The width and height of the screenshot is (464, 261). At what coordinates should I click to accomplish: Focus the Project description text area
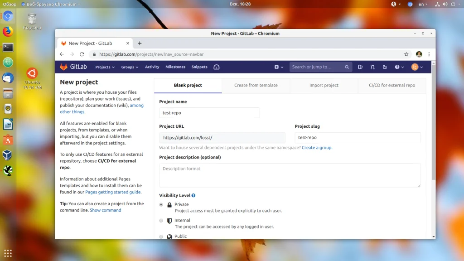pos(290,175)
